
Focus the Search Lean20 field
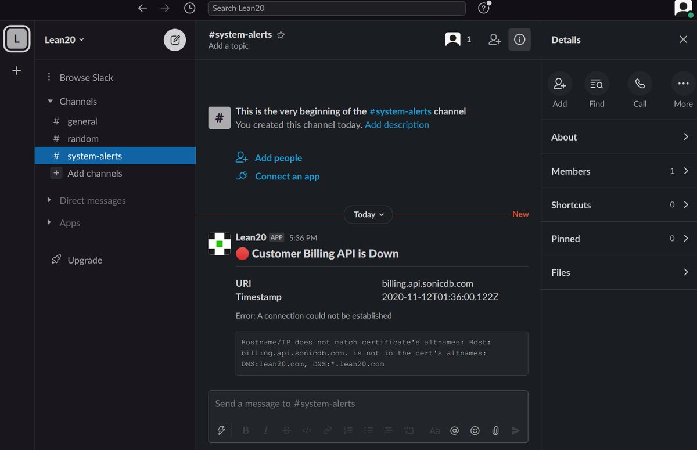(x=336, y=8)
